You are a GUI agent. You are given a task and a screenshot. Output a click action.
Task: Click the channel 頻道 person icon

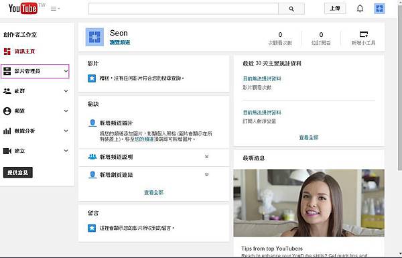coord(7,111)
